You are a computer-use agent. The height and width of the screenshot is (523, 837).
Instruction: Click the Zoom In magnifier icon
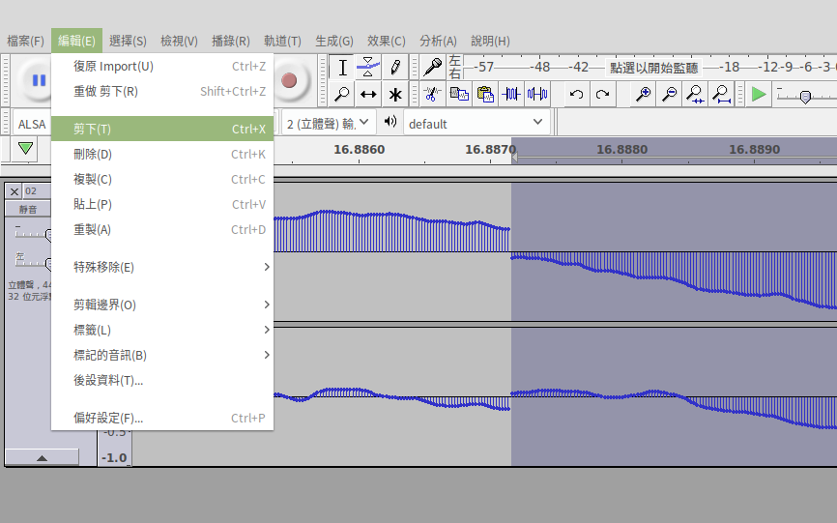pos(644,95)
